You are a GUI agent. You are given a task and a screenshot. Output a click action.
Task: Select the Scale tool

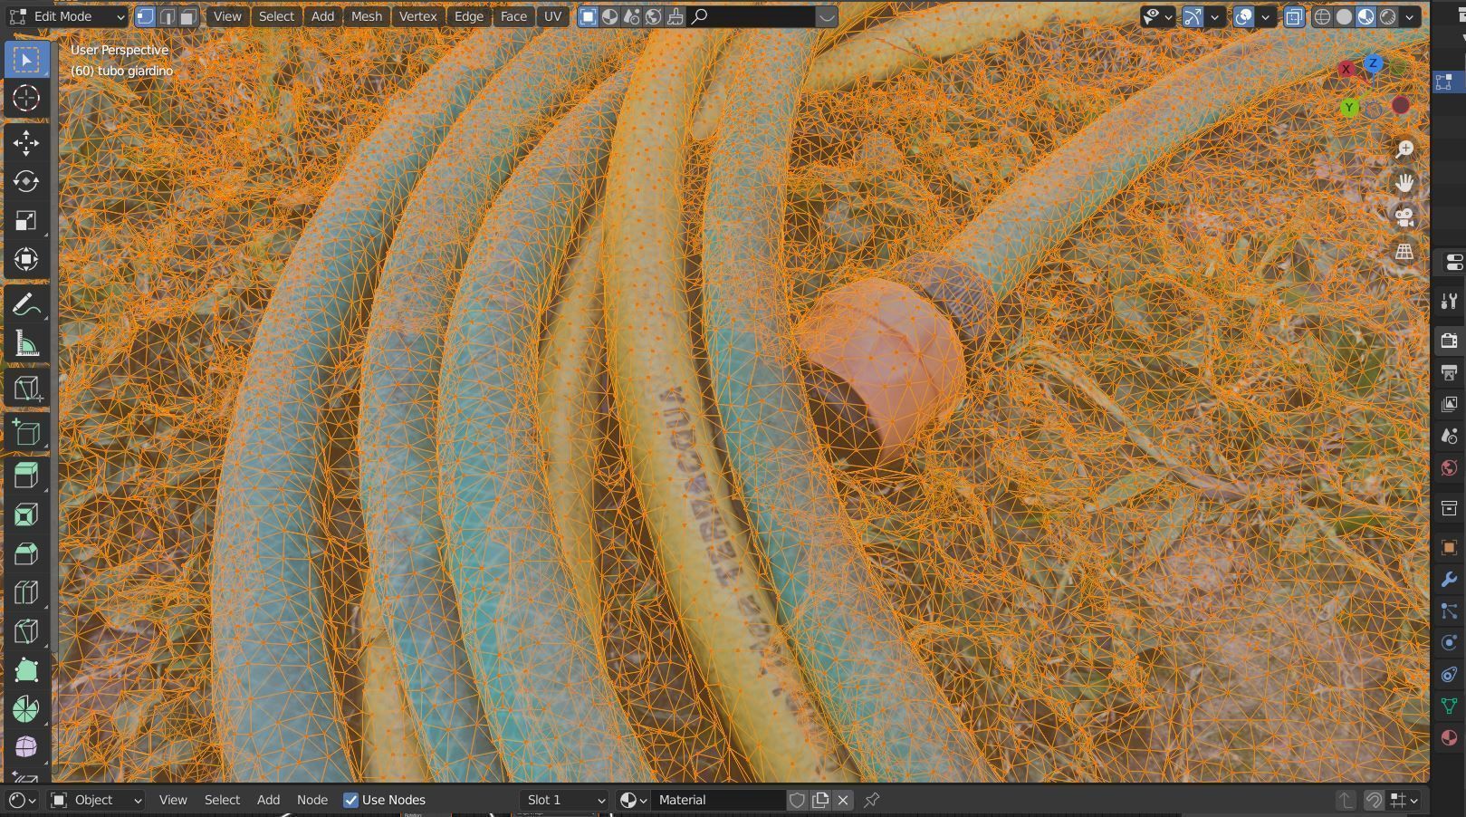(x=26, y=221)
